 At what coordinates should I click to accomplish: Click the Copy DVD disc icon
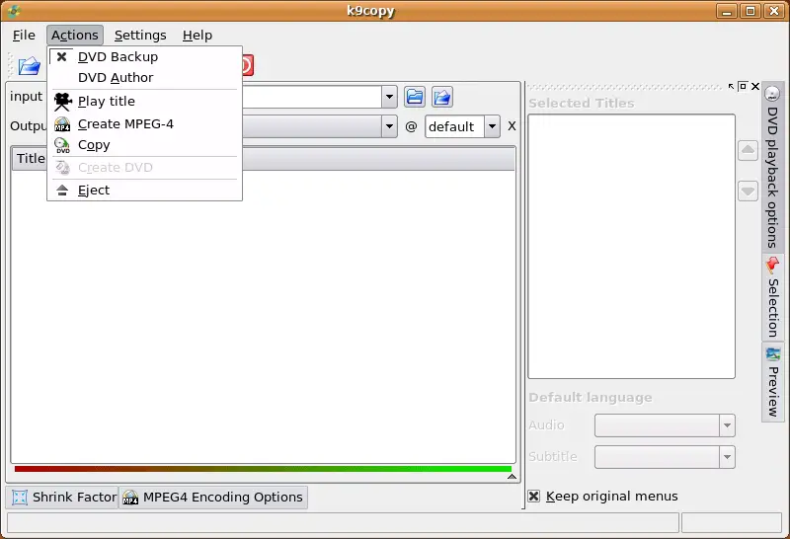[x=62, y=145]
